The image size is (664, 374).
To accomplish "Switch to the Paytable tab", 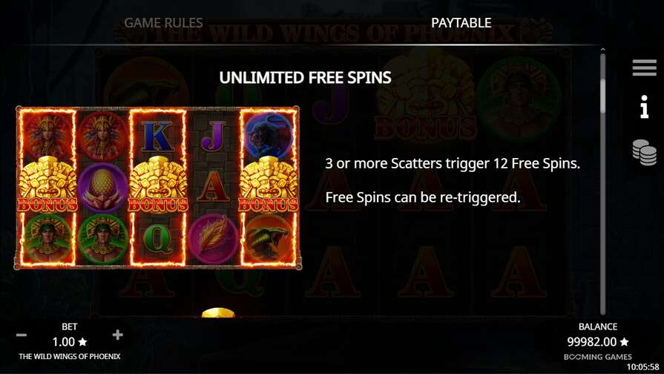I will click(x=461, y=23).
